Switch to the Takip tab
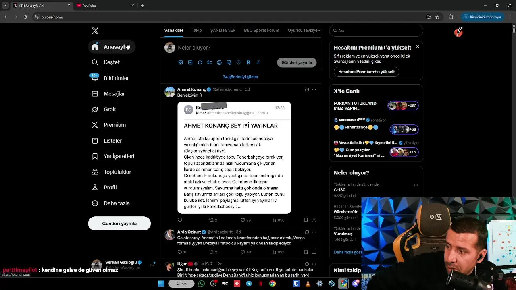The height and width of the screenshot is (290, 516). pos(197,30)
